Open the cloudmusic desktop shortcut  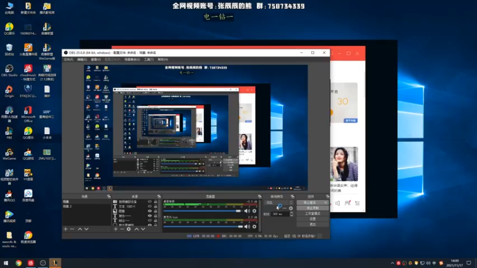(28, 72)
